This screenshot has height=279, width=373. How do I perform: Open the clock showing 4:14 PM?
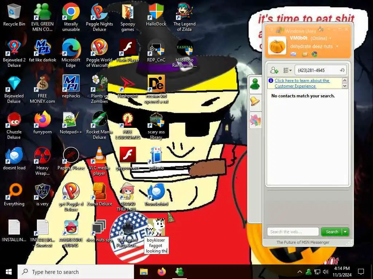(342, 272)
